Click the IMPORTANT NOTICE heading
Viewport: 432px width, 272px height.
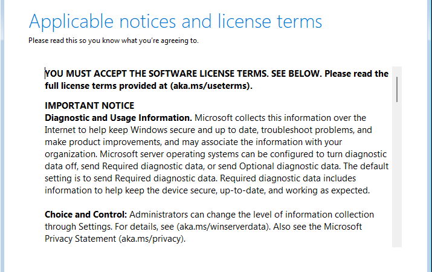(89, 106)
